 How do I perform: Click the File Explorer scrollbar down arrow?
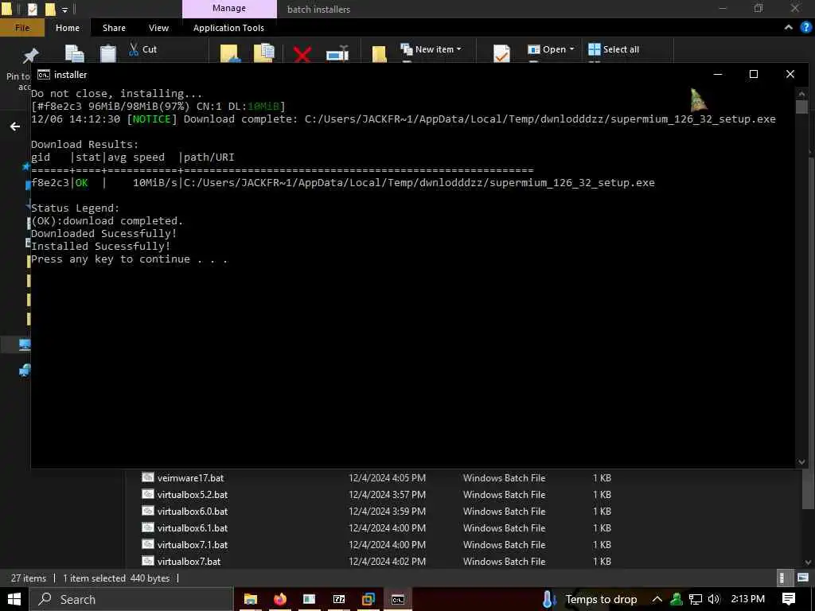pyautogui.click(x=809, y=562)
